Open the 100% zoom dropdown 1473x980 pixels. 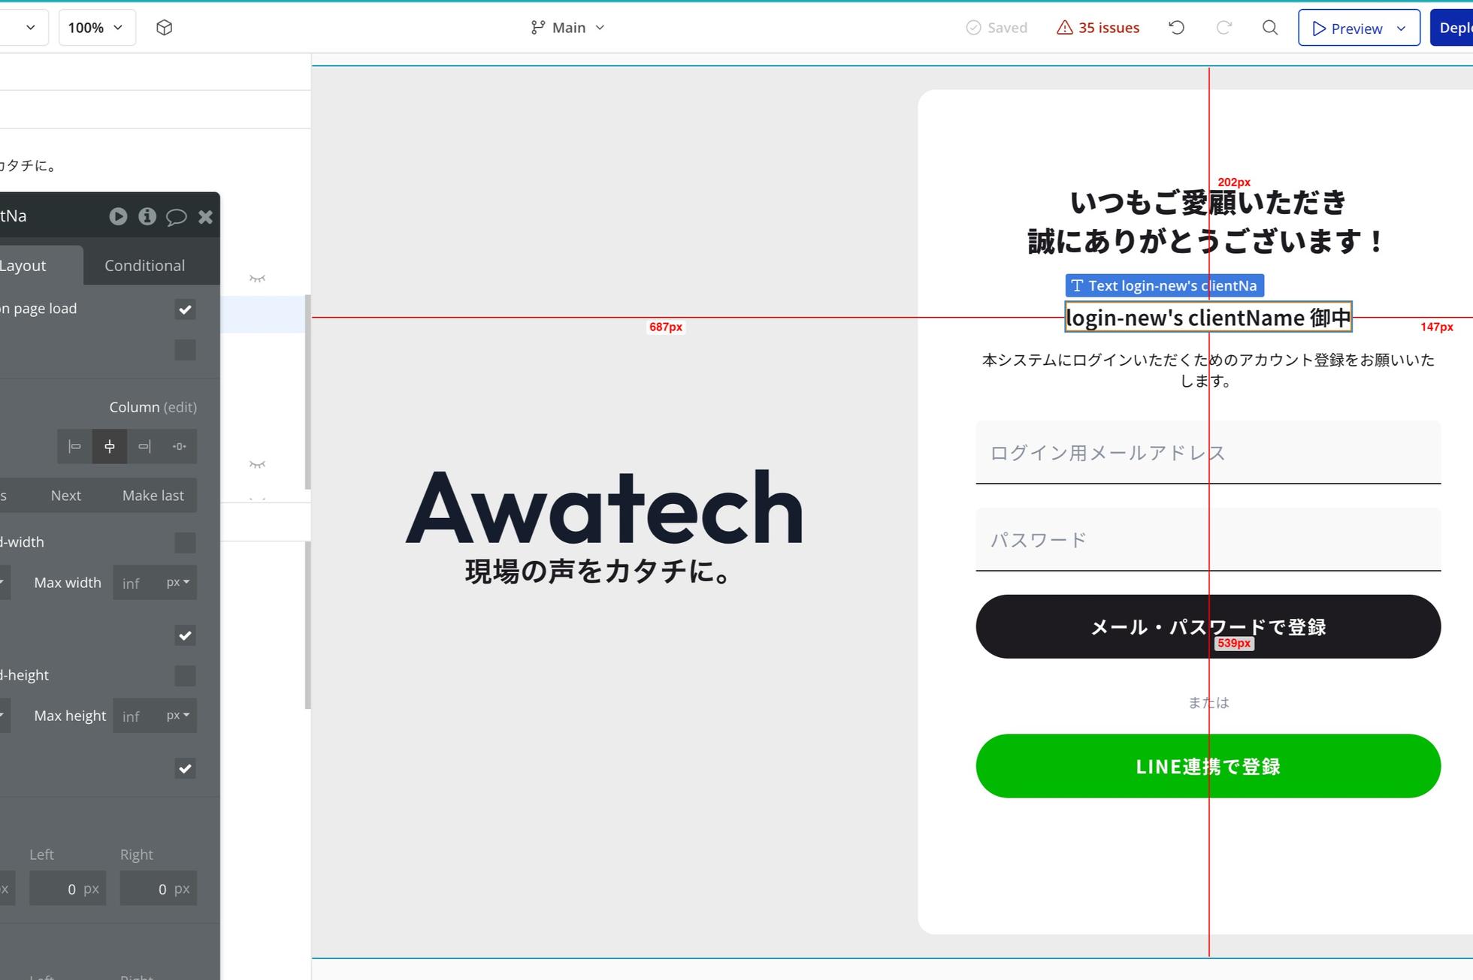click(x=97, y=28)
